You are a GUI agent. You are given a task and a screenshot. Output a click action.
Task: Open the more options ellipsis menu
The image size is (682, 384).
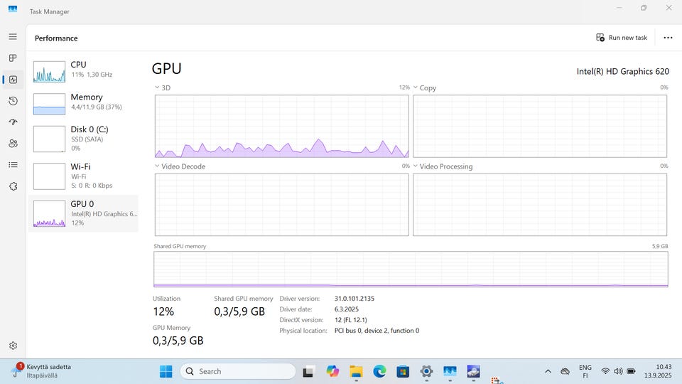[668, 38]
